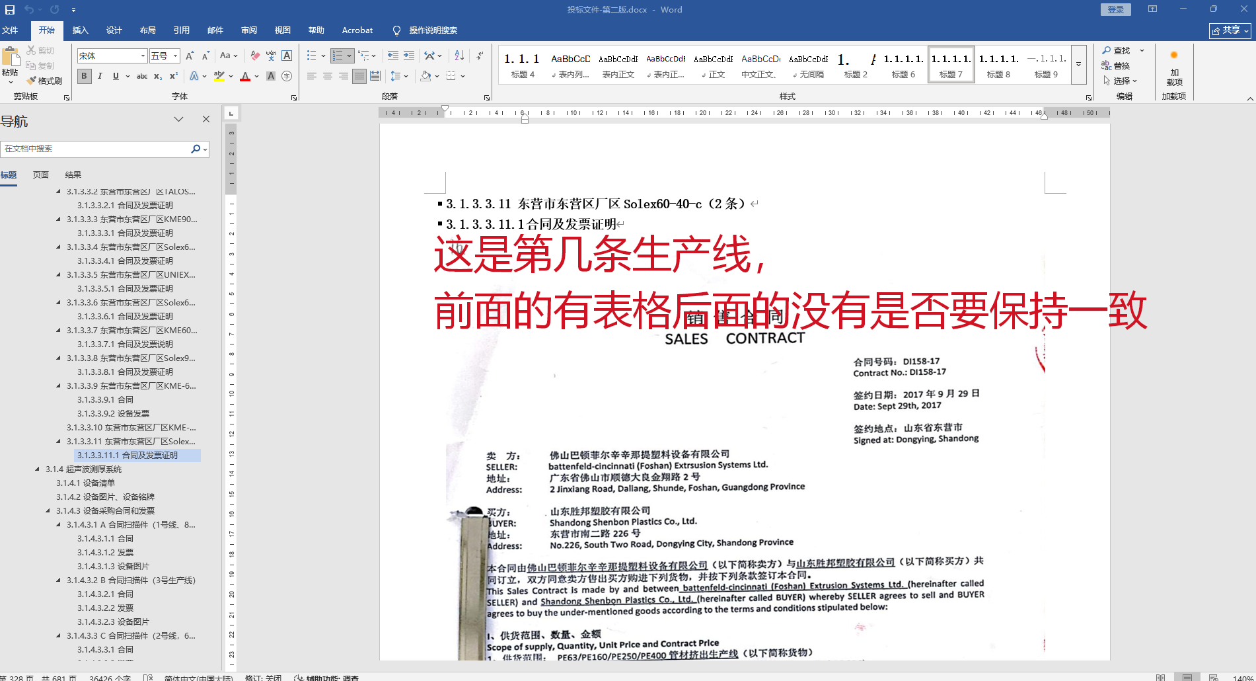Screen dimensions: 1256x681
Task: Shrink font size with the smaller A icon
Action: tap(205, 56)
